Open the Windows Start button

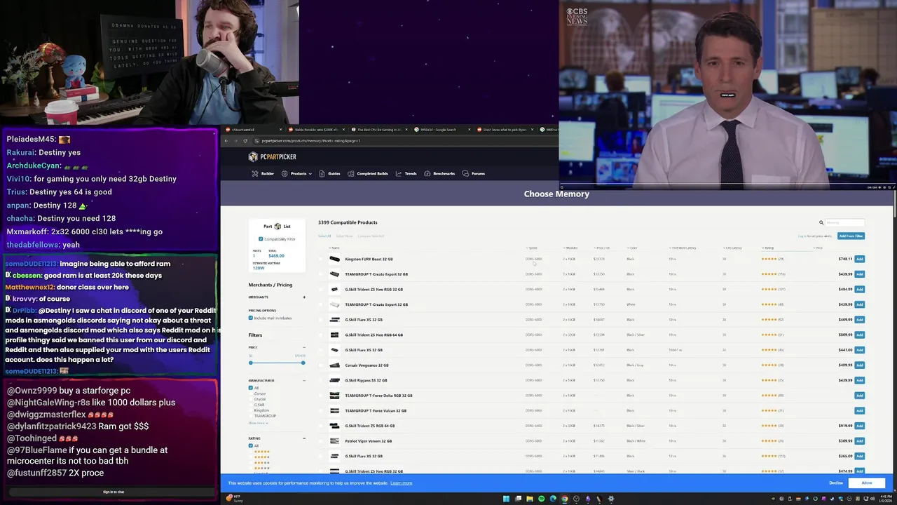[x=506, y=499]
